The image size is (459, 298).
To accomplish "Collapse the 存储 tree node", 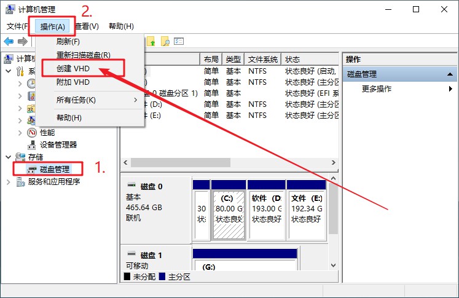I will [8, 157].
